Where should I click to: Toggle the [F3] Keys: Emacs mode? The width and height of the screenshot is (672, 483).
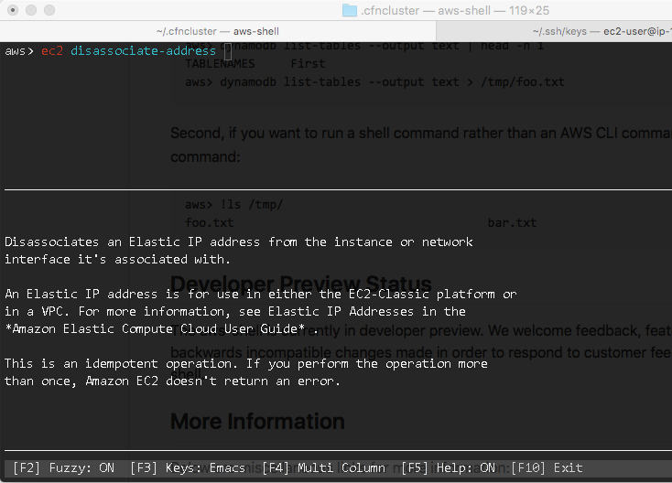(x=188, y=467)
